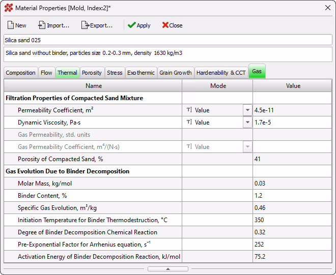Image resolution: width=336 pixels, height=275 pixels.
Task: Open Hardenability & CCT tab
Action: [x=221, y=73]
